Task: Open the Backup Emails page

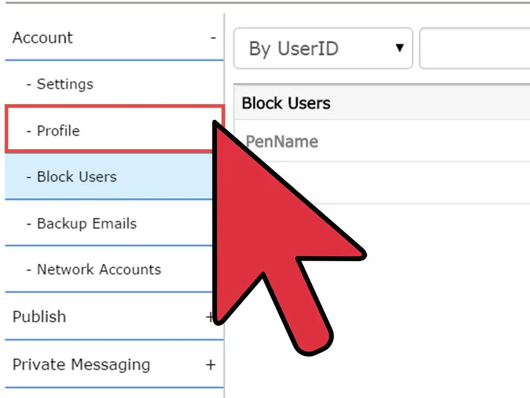Action: 87,223
